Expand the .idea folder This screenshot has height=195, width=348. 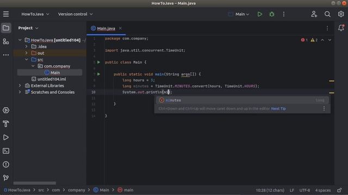click(27, 47)
